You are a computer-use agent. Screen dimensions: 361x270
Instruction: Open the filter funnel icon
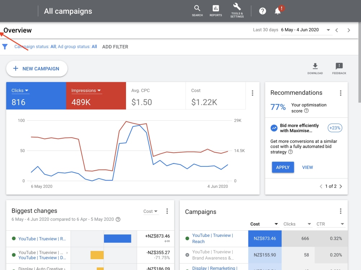[5, 47]
